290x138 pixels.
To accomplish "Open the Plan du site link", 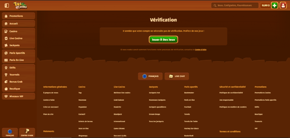I will pyautogui.click(x=48, y=114).
